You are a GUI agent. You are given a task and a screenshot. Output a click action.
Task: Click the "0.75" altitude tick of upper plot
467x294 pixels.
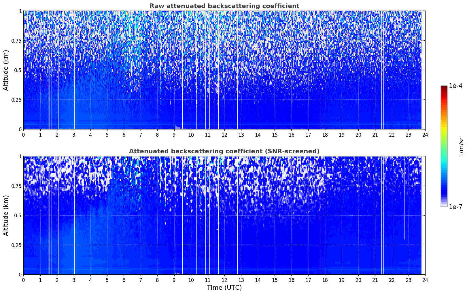point(16,41)
